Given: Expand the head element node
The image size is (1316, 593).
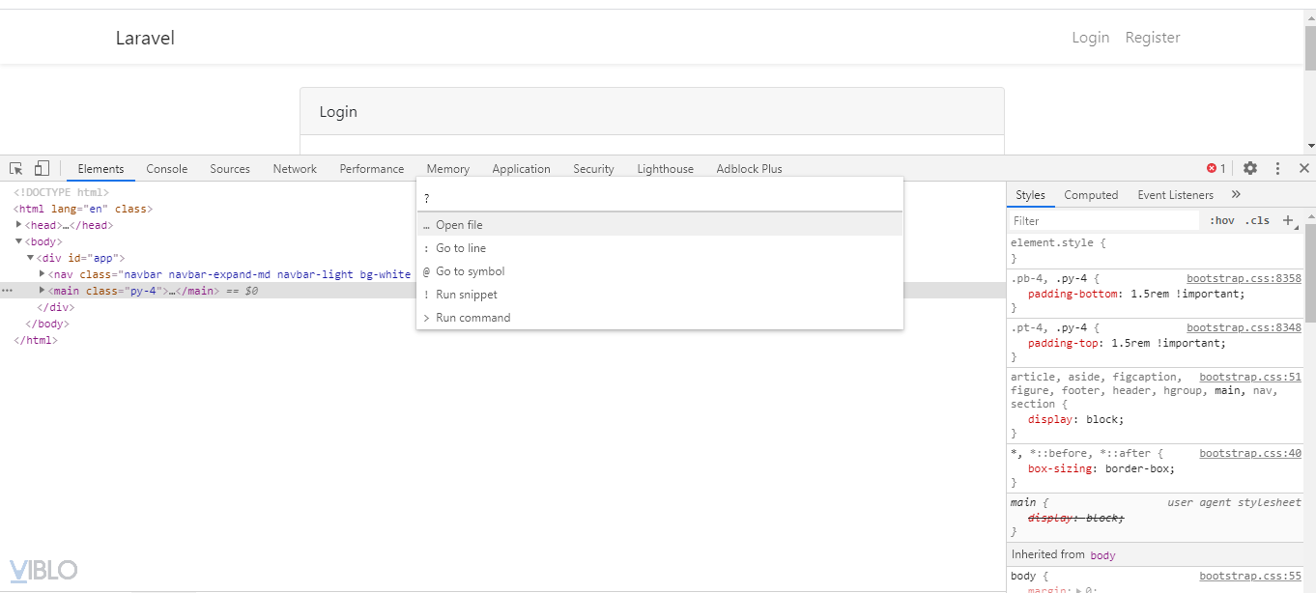Looking at the screenshot, I should click(19, 225).
